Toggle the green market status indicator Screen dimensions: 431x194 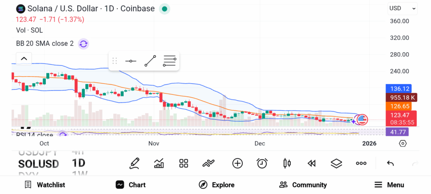[x=165, y=9]
